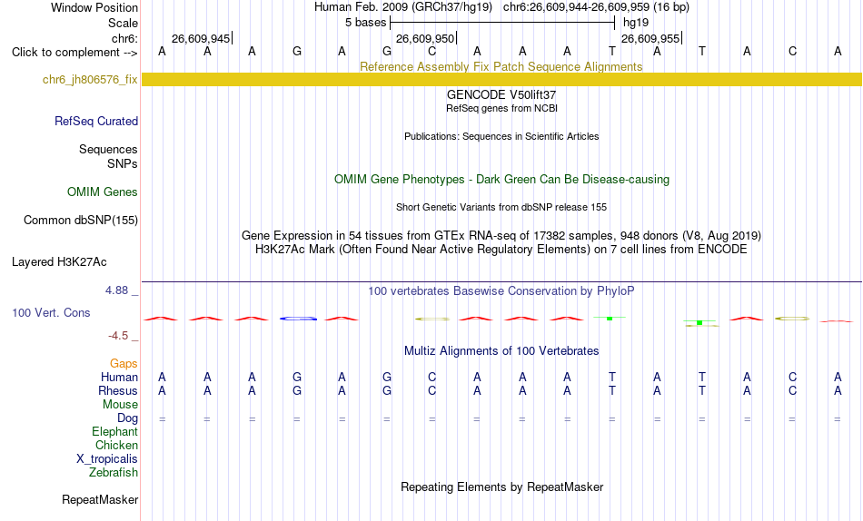Click 'Click to complement -->' label

point(74,53)
